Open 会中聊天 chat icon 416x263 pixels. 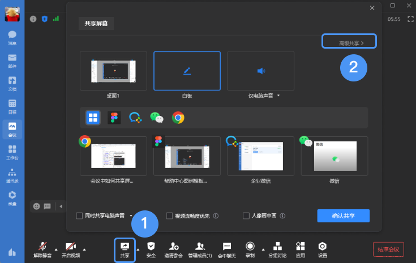point(227,247)
